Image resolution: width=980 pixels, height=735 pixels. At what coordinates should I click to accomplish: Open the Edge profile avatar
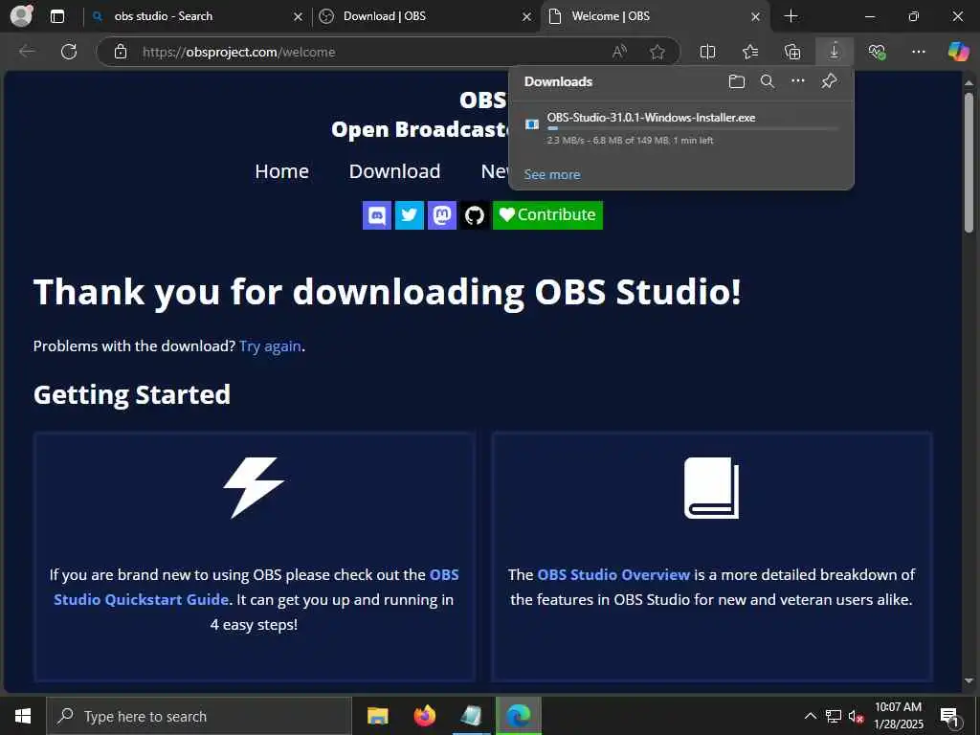[x=22, y=15]
